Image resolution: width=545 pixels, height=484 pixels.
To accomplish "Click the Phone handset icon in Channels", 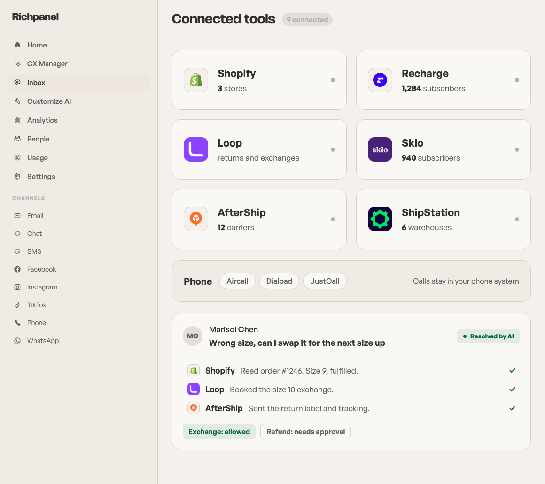I will click(x=17, y=323).
